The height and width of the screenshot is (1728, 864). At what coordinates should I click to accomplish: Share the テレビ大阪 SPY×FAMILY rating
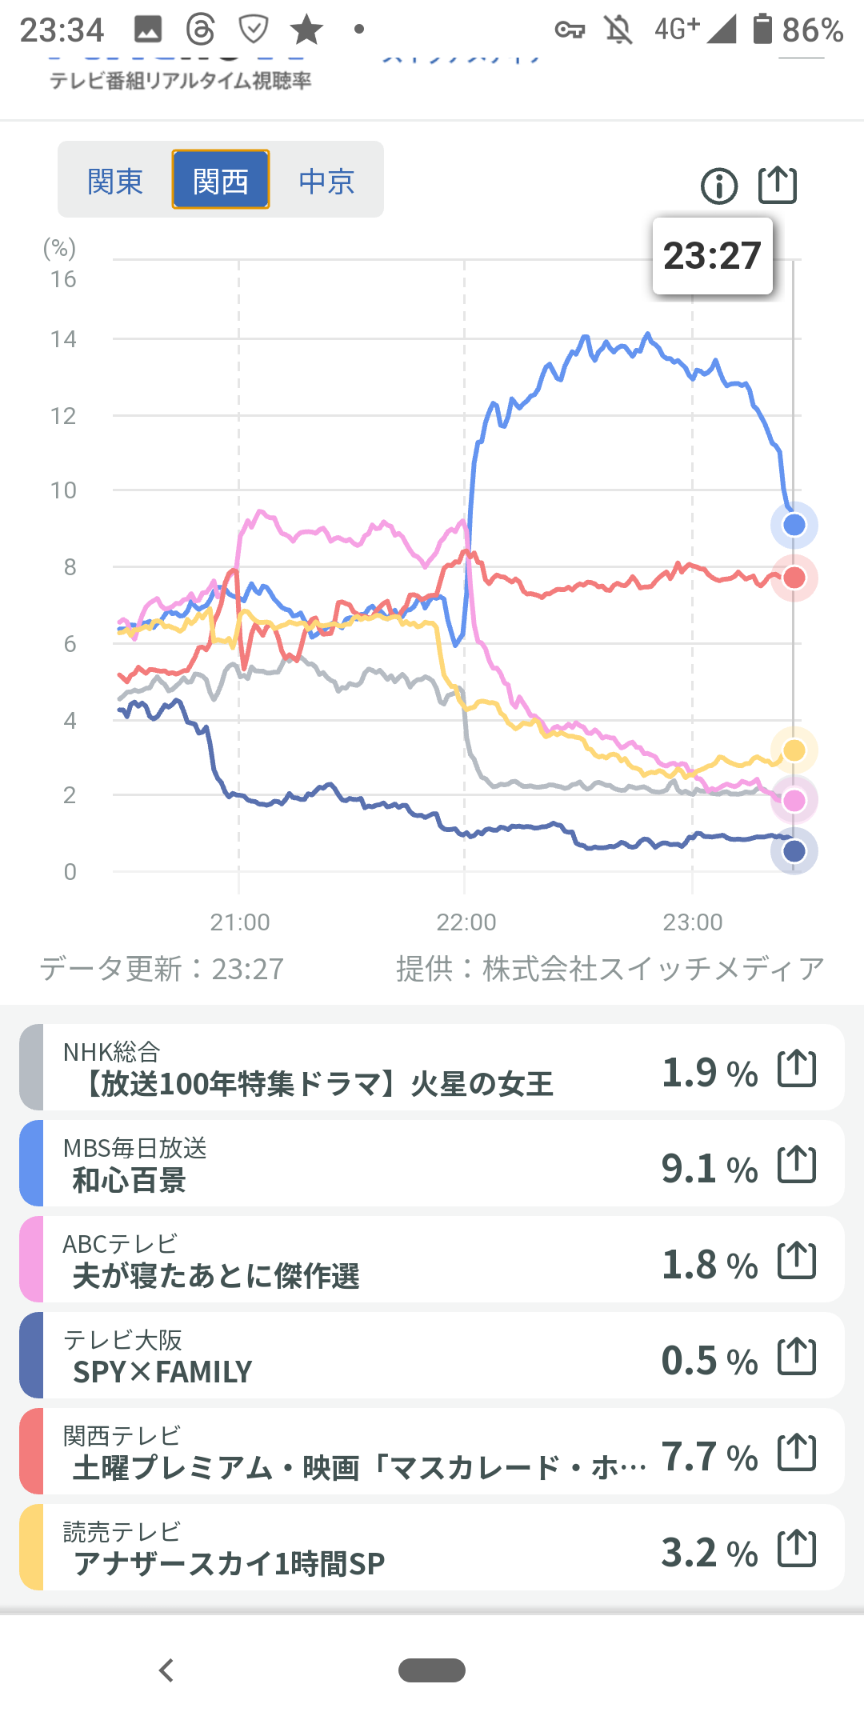pyautogui.click(x=797, y=1357)
